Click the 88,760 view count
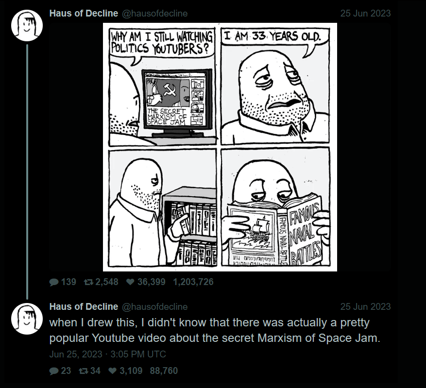The height and width of the screenshot is (388, 426). (x=164, y=371)
